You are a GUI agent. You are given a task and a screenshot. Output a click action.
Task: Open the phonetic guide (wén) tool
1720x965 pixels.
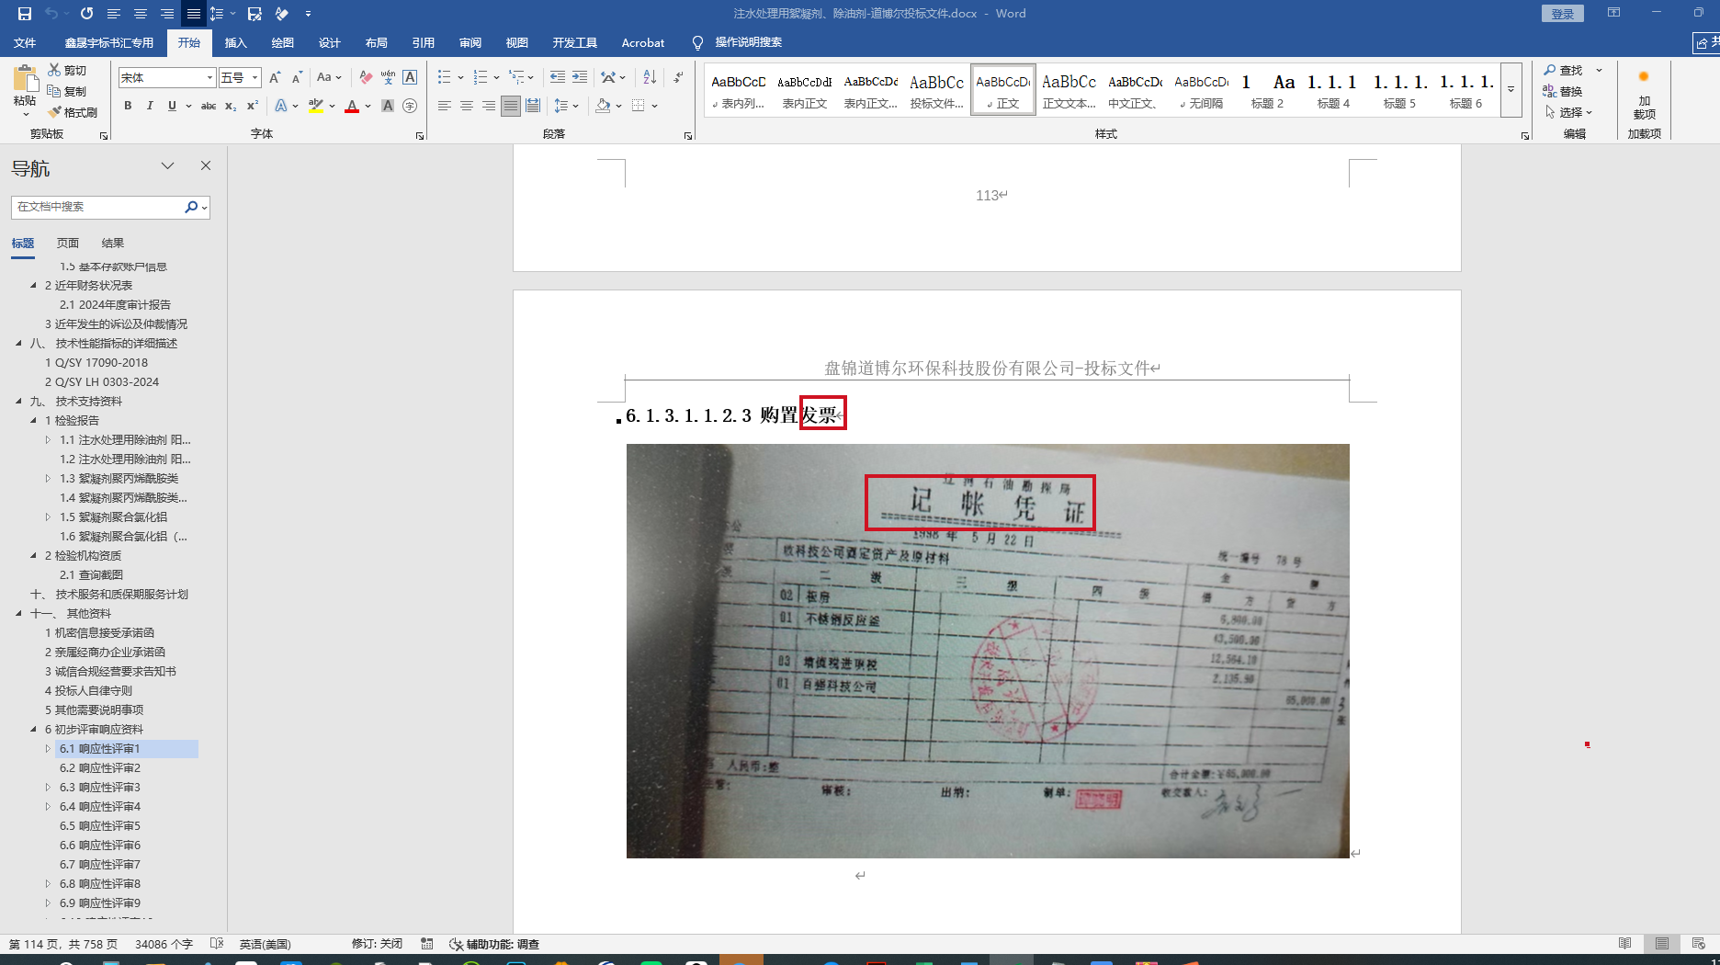coord(388,78)
